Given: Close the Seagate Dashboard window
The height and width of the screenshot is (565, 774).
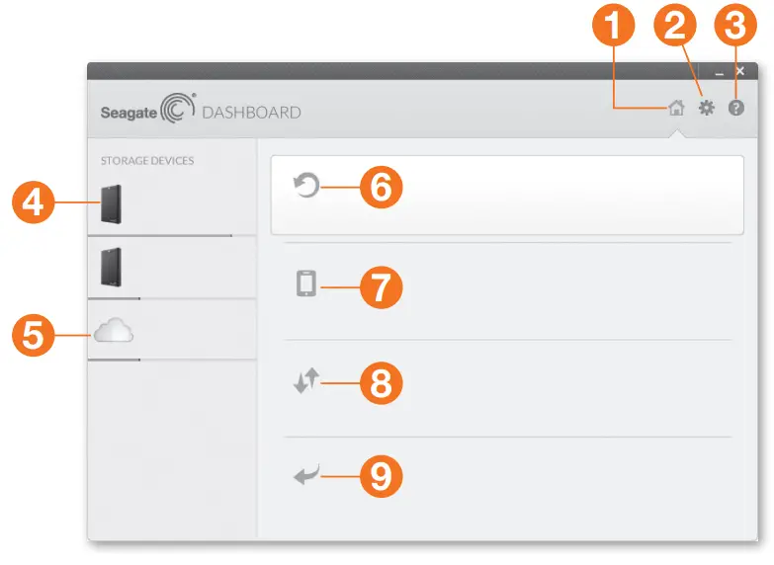Looking at the screenshot, I should pyautogui.click(x=740, y=71).
